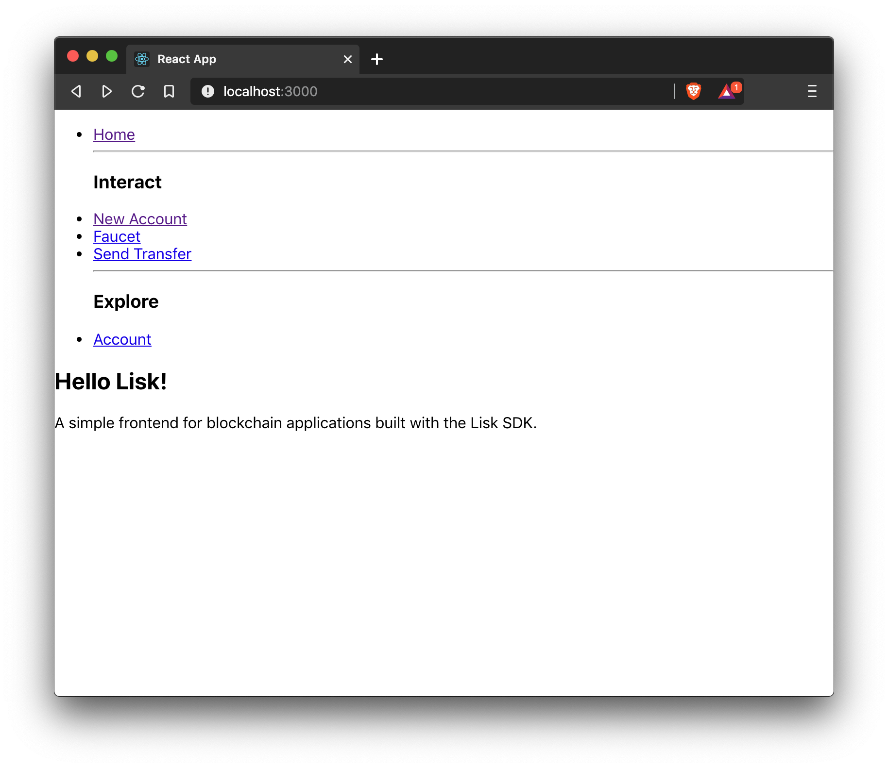Open the New Account link
Screen dimensions: 888x768
click(140, 219)
